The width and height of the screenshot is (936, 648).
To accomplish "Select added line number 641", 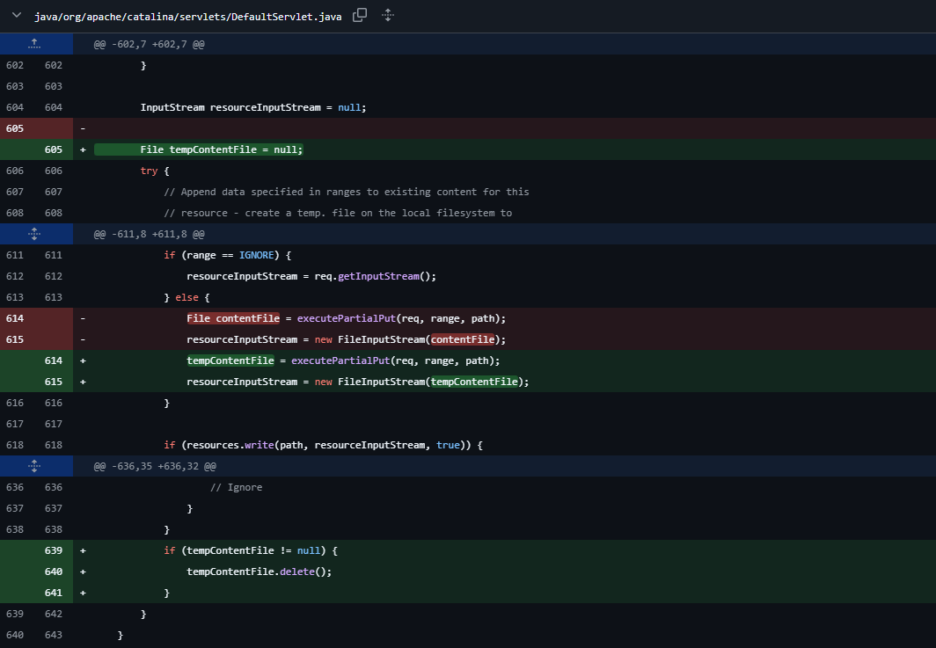I will (x=54, y=593).
